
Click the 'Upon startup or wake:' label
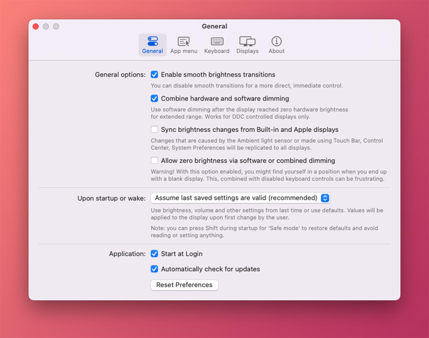112,198
